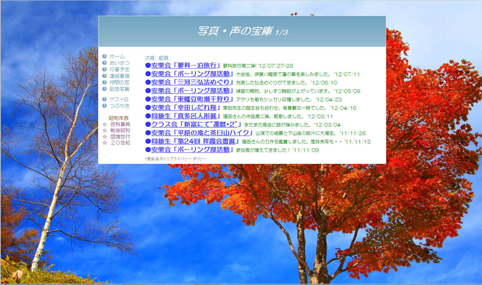Click the 壁紙表示 link in the footer

tap(155, 159)
